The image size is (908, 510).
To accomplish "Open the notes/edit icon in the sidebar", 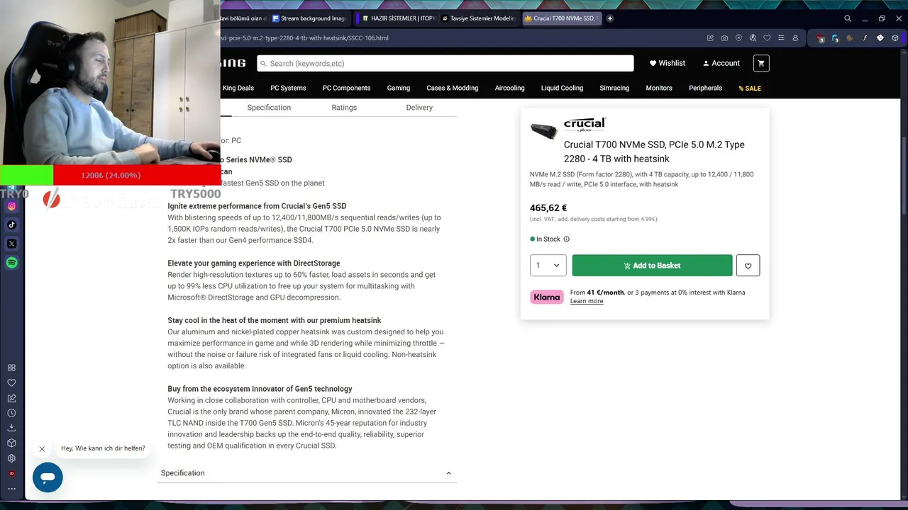I will 11,398.
